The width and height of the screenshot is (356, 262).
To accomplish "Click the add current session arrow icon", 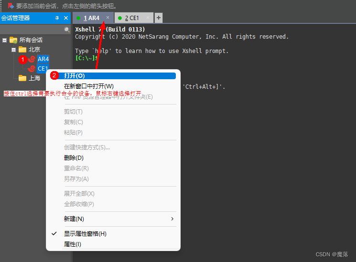I will [11, 6].
